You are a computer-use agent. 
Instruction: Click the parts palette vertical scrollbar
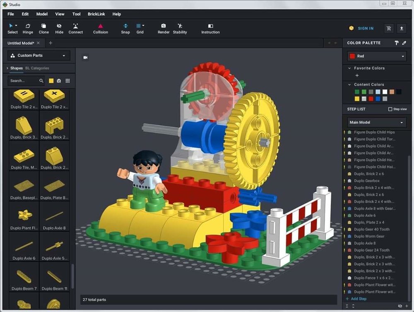72,276
